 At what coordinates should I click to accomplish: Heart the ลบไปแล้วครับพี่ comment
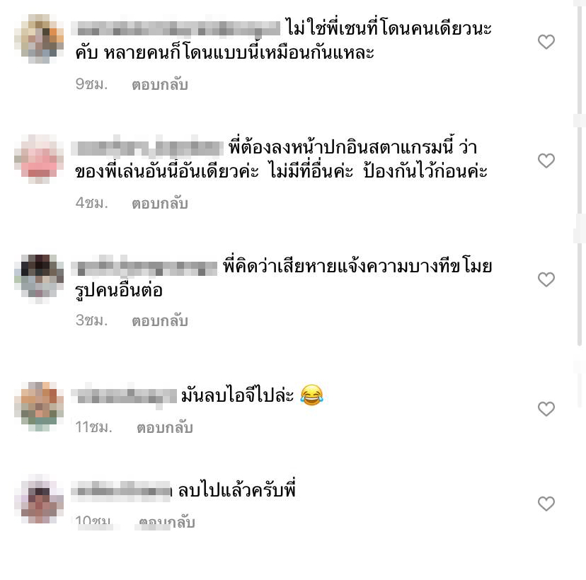click(546, 504)
